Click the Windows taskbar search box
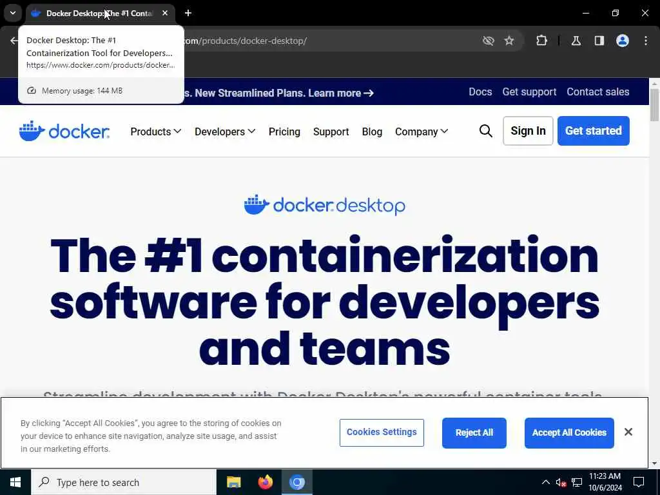660x495 pixels. click(124, 482)
